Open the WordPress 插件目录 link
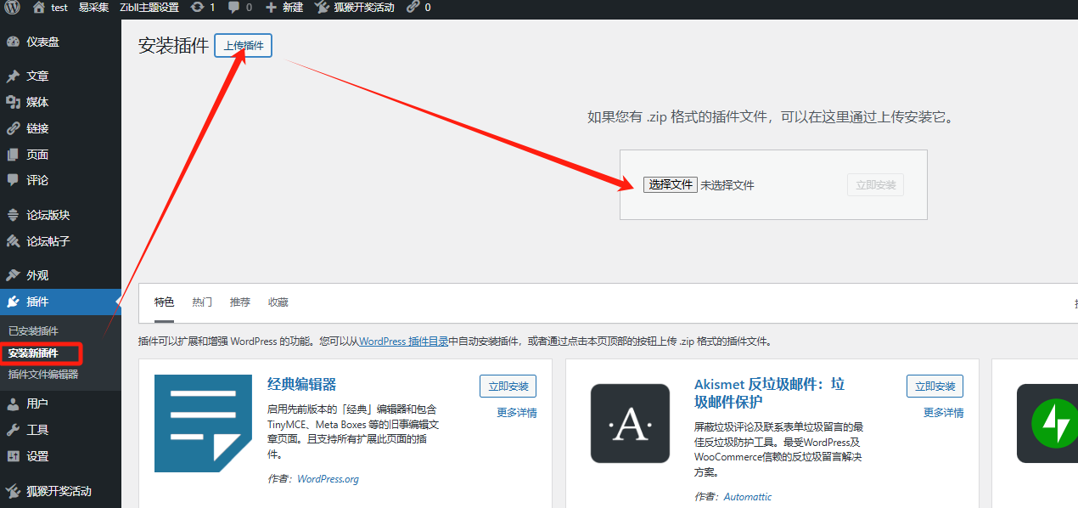 click(403, 341)
